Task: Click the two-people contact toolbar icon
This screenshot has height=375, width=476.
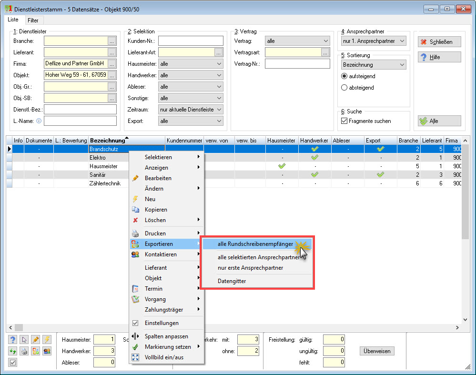Action: tap(47, 351)
